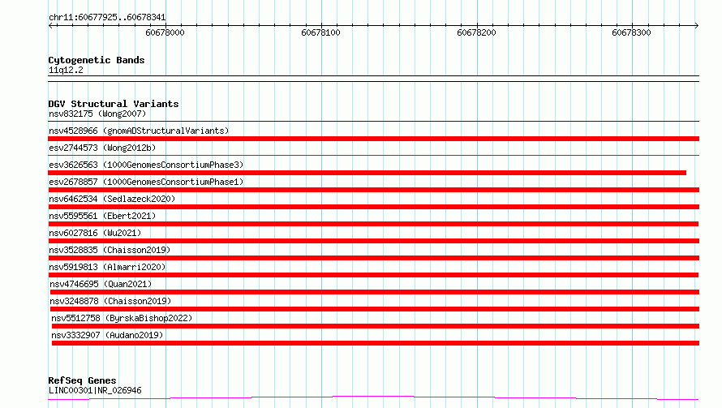Open gene LINC00301|NR_026946 label
Screen dimensions: 722x408
95,390
